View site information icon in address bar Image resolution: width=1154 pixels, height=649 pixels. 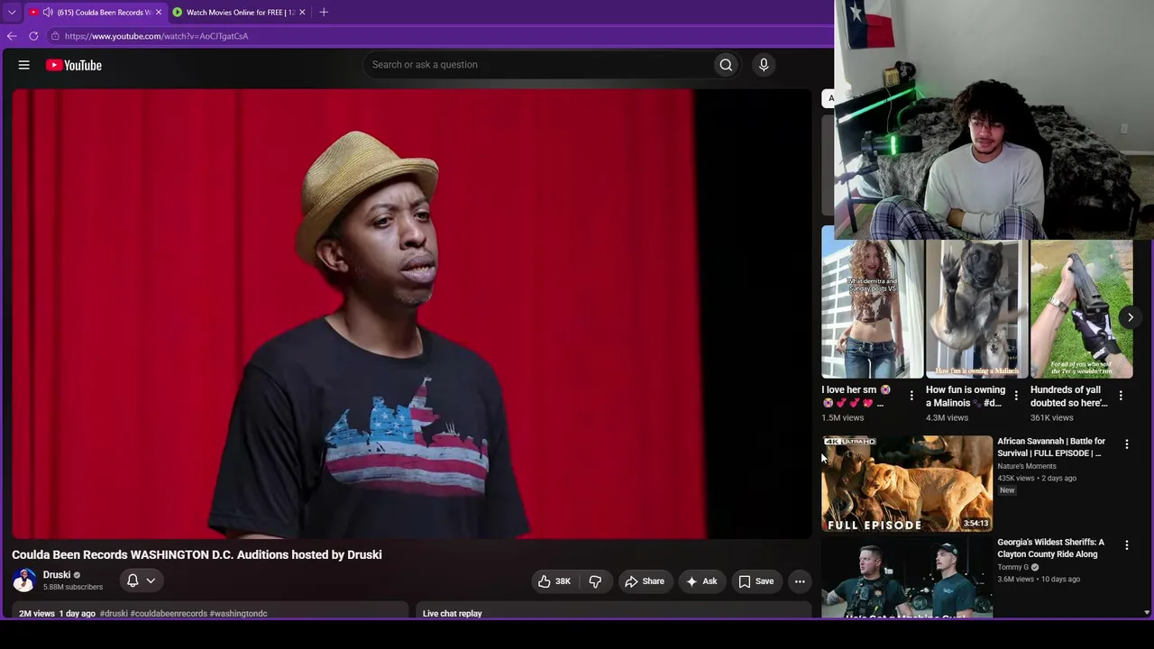(55, 36)
